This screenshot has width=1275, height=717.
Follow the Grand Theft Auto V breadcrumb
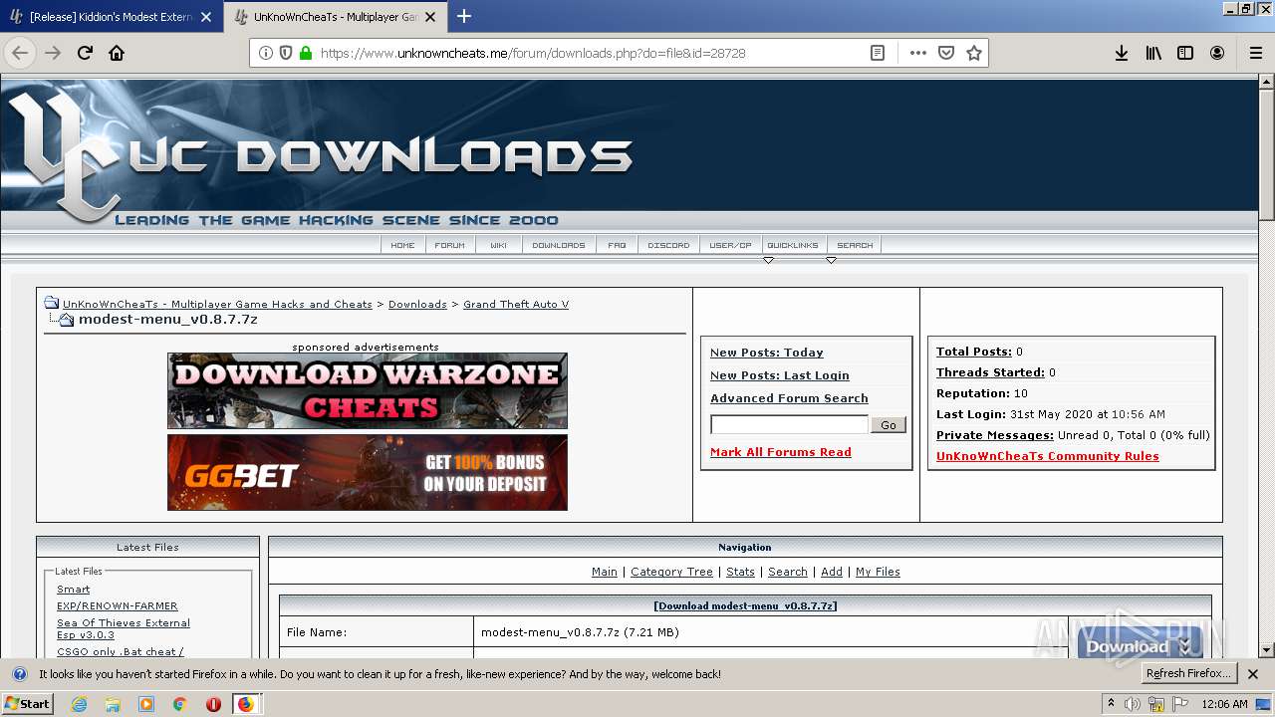coord(516,305)
